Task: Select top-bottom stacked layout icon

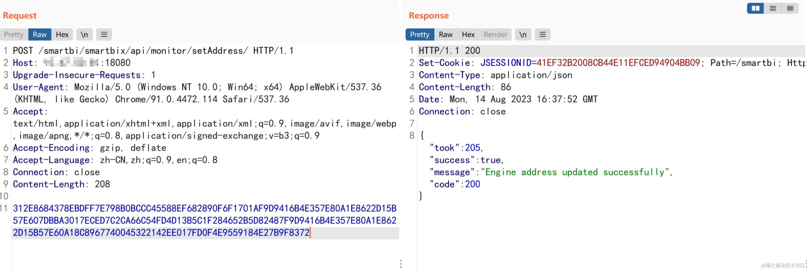Action: tap(773, 8)
